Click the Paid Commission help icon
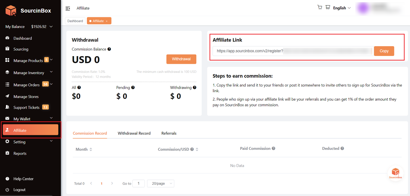 [x=273, y=149]
